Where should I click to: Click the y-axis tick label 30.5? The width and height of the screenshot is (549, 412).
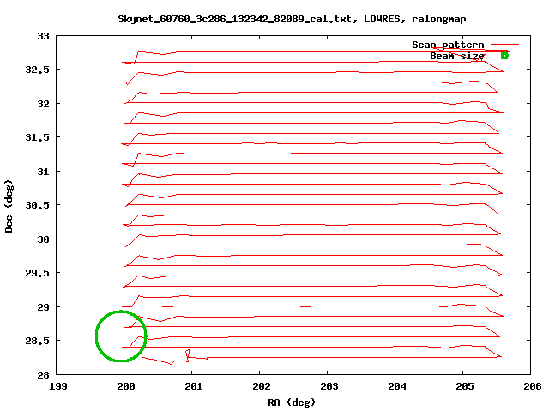pos(38,205)
